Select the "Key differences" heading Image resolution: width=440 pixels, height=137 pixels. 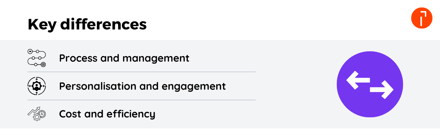[87, 25]
